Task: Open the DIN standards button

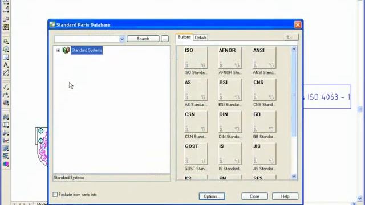Action: pos(230,122)
